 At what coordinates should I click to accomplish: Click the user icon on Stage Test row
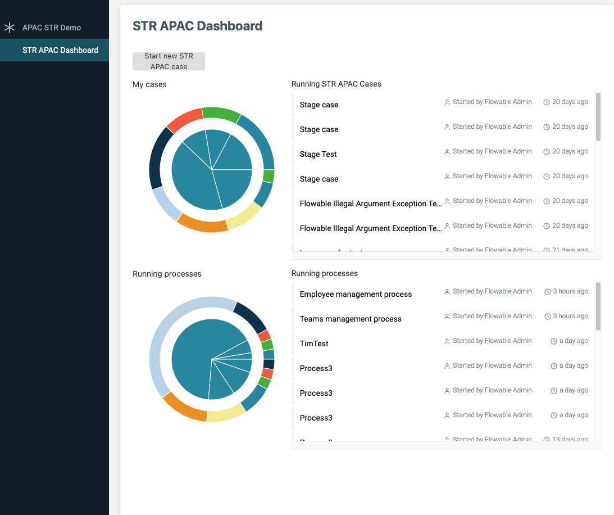[x=447, y=152]
